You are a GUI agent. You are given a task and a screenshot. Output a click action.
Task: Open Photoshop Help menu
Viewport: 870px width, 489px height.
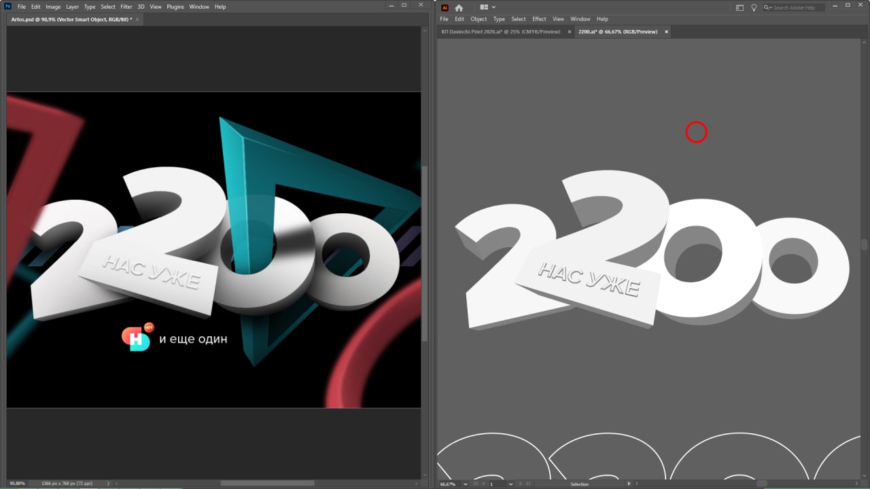click(220, 7)
